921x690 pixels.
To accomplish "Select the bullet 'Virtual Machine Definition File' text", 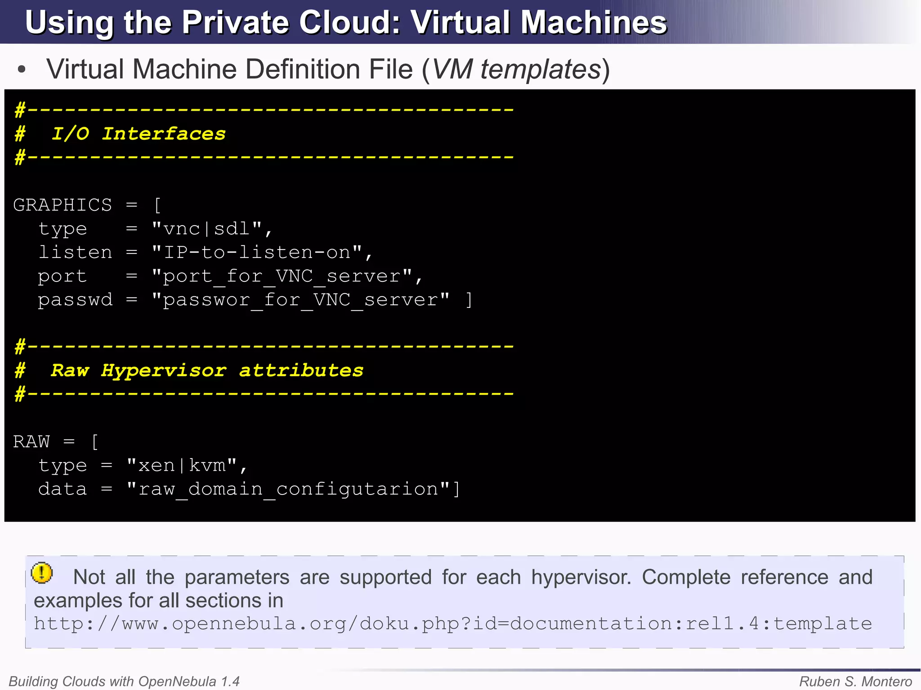I will click(328, 70).
